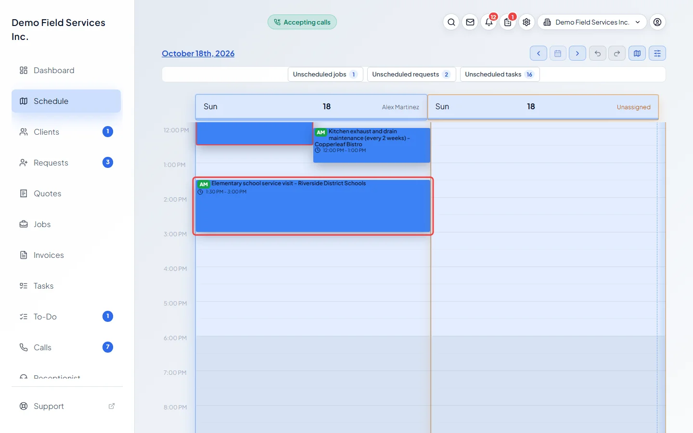
Task: Open Unscheduled requests panel
Action: (x=411, y=75)
